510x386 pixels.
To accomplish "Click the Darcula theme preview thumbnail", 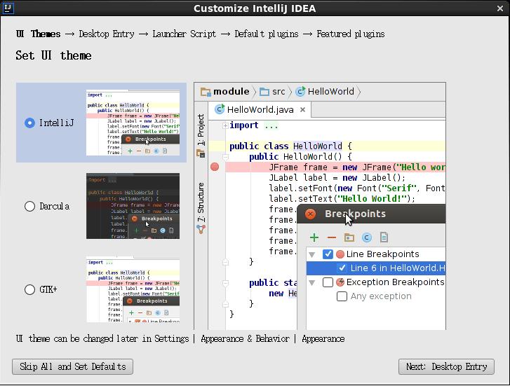I will [x=133, y=206].
